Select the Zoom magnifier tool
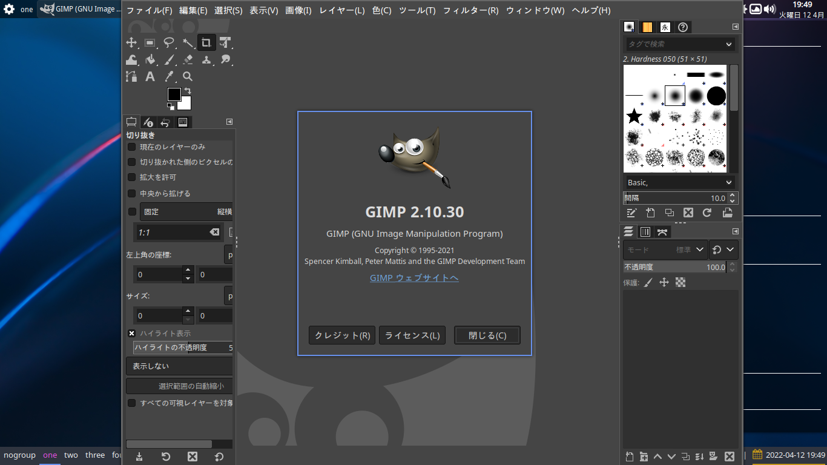Image resolution: width=827 pixels, height=465 pixels. tap(188, 76)
